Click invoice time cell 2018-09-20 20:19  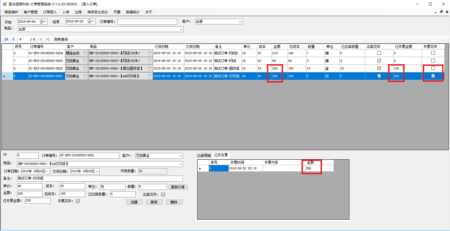[x=246, y=169]
